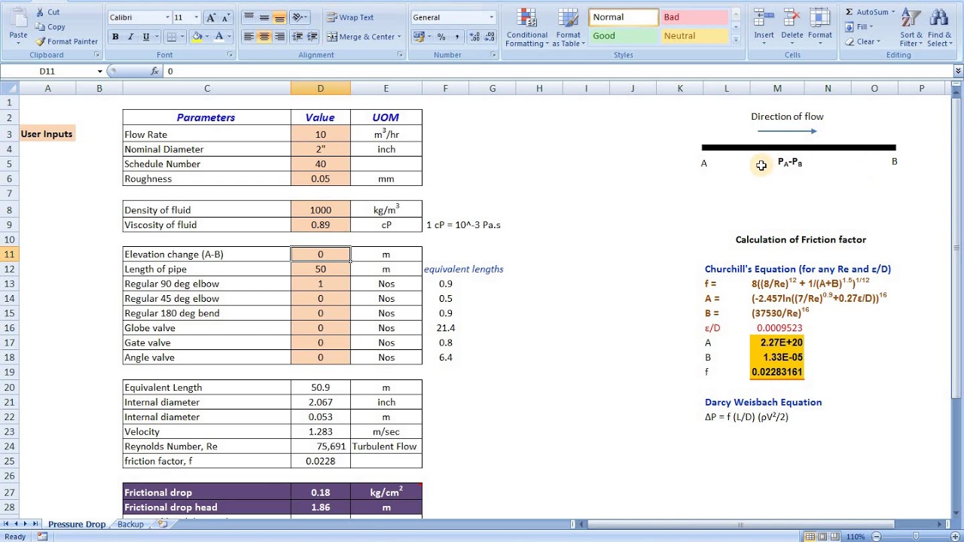Screen dimensions: 964x542
Task: Toggle bold formatting
Action: (115, 36)
